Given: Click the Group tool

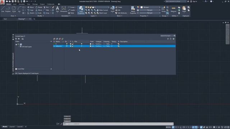Looking at the screenshot, I should [x=163, y=9].
